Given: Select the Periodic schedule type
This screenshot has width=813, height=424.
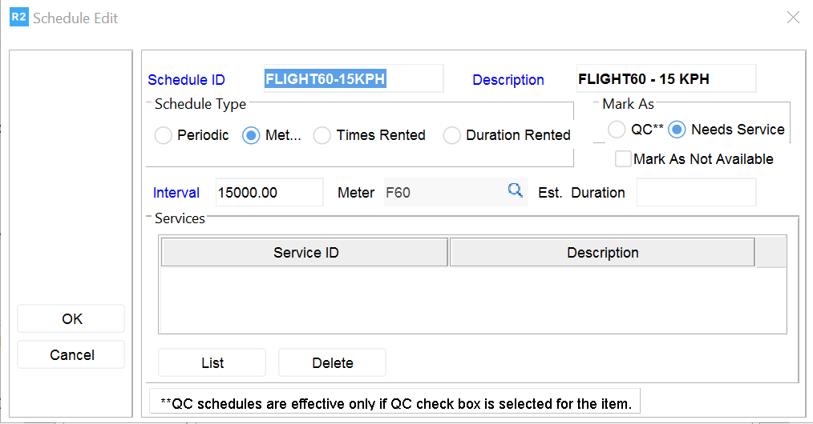Looking at the screenshot, I should tap(164, 135).
